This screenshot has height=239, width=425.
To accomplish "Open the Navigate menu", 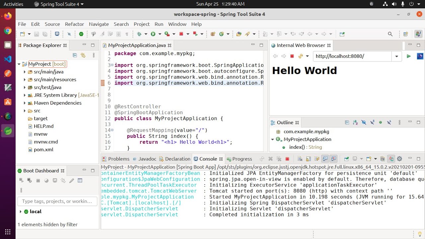I will click(99, 24).
